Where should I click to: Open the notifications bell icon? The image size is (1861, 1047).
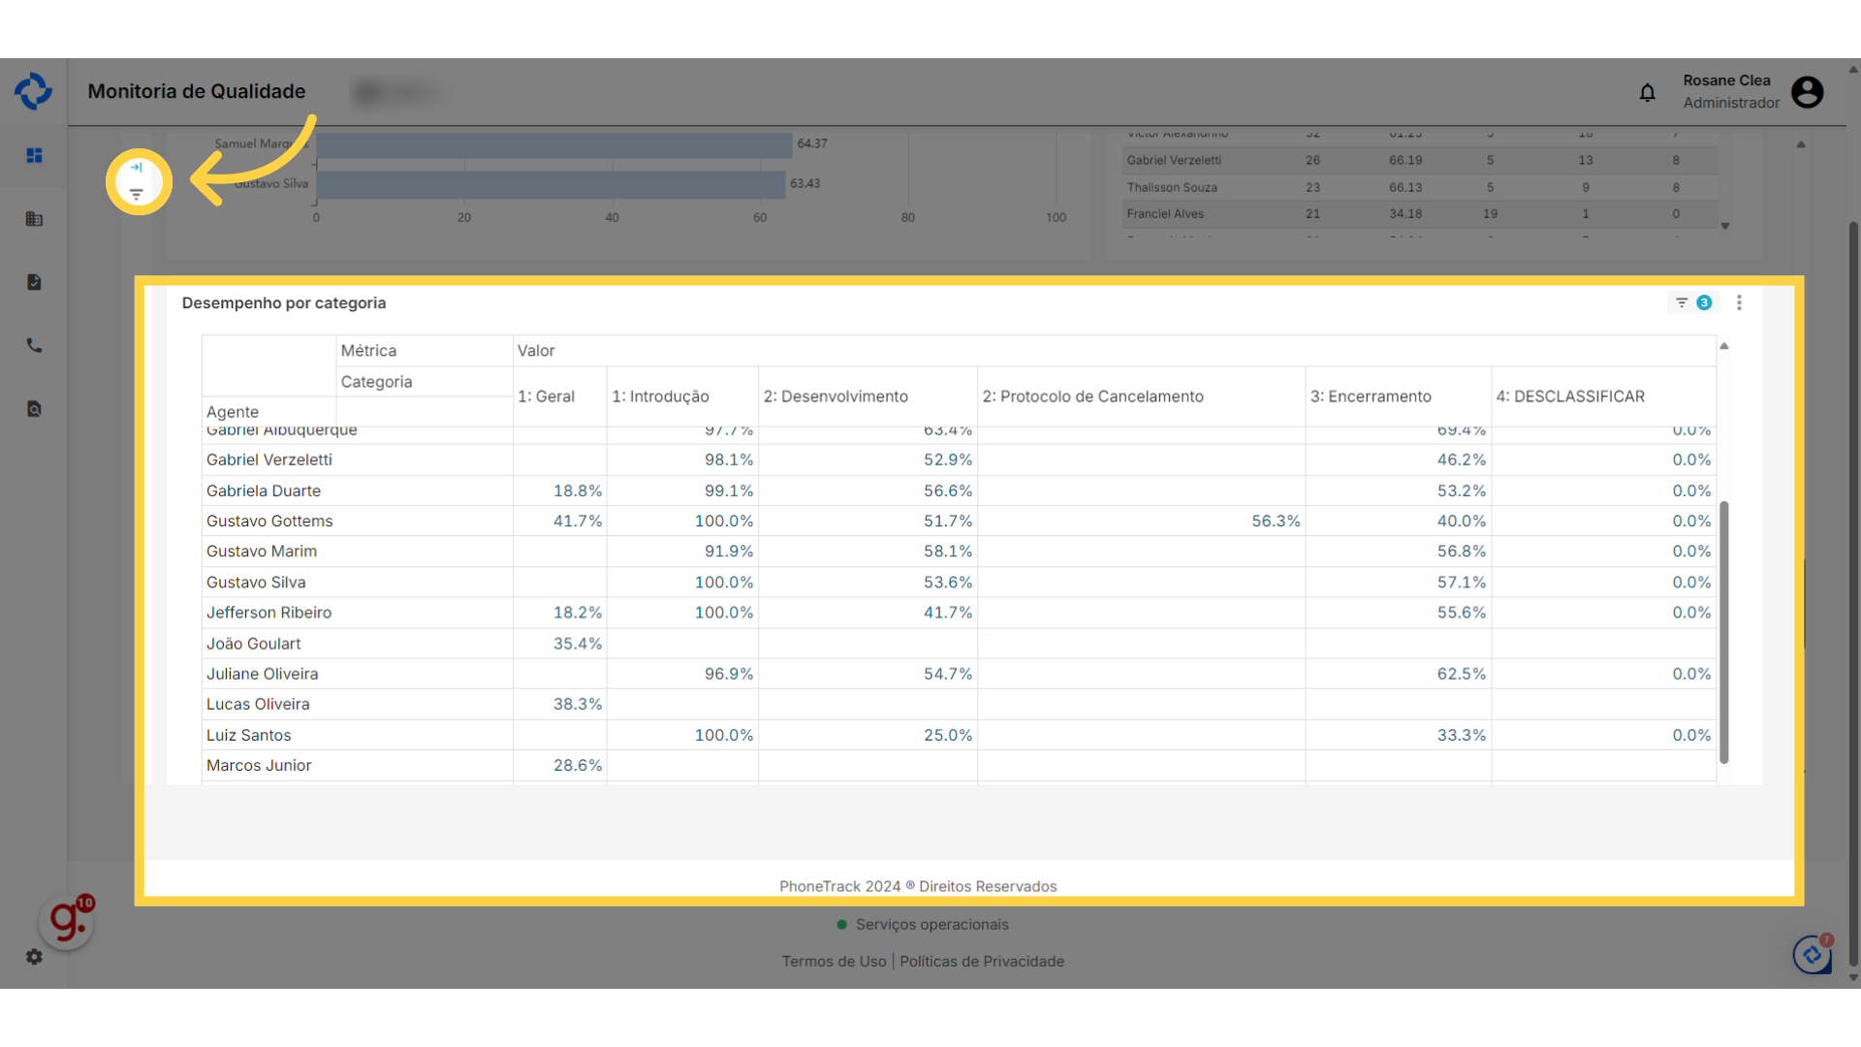pos(1647,93)
